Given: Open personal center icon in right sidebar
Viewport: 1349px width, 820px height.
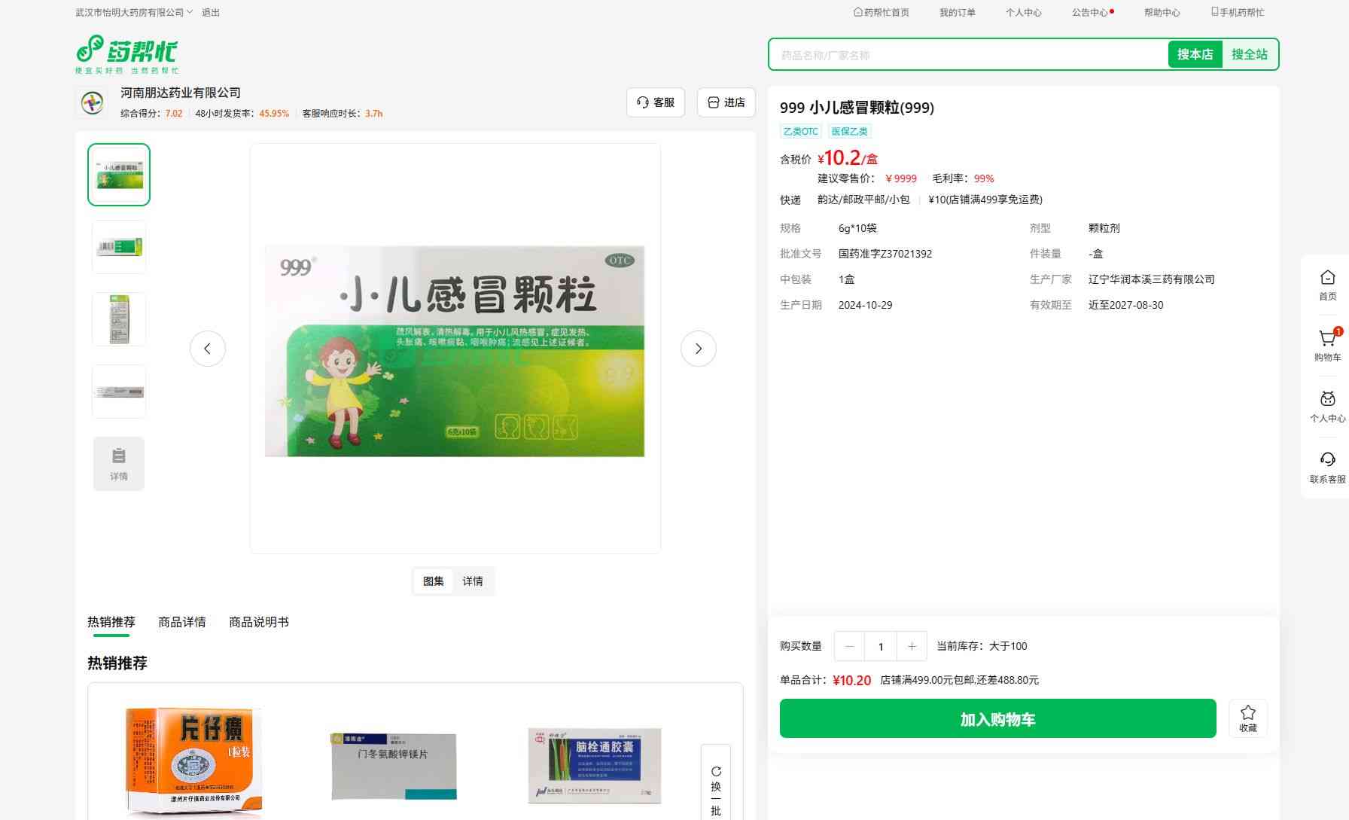Looking at the screenshot, I should pyautogui.click(x=1327, y=400).
